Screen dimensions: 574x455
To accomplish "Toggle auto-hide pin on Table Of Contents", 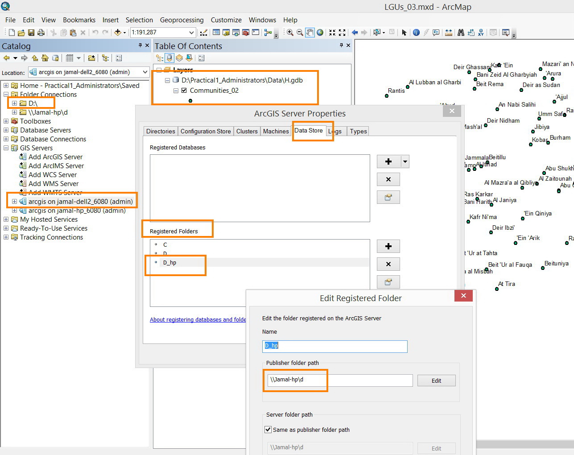I will click(x=341, y=45).
